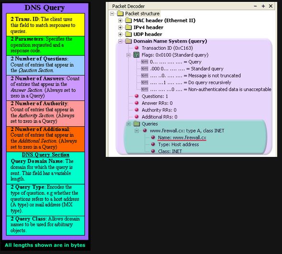Viewport: 282px width, 254px height.
Task: Select Flags: 0x0100 (Standard query) row
Action: (x=175, y=55)
